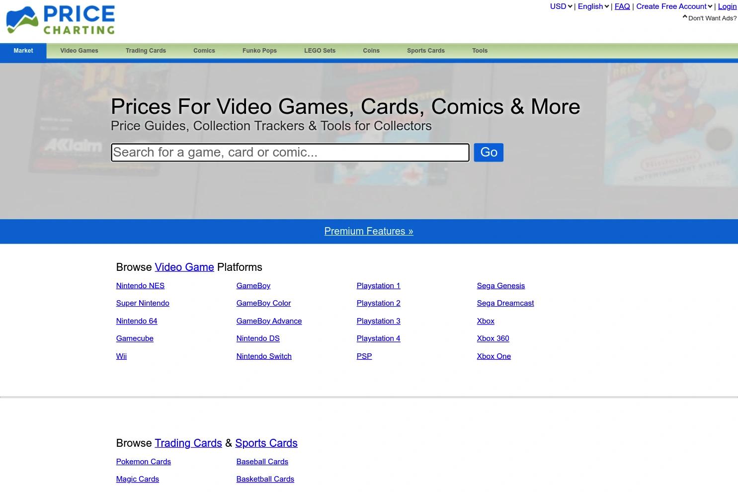Screen dimensions: 738x492
Task: Open the Funko Pops menu
Action: tap(259, 51)
